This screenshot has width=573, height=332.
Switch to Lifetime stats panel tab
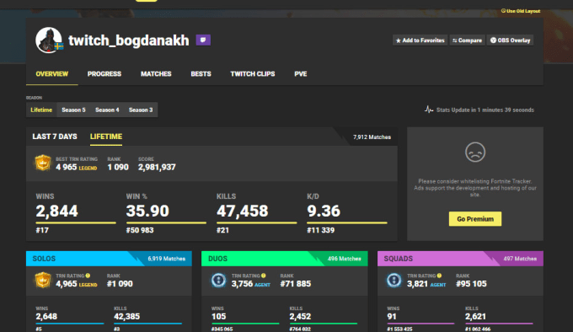pyautogui.click(x=106, y=137)
